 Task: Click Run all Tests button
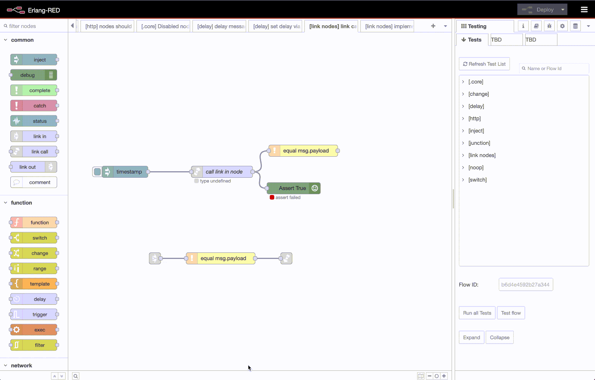[x=477, y=313]
